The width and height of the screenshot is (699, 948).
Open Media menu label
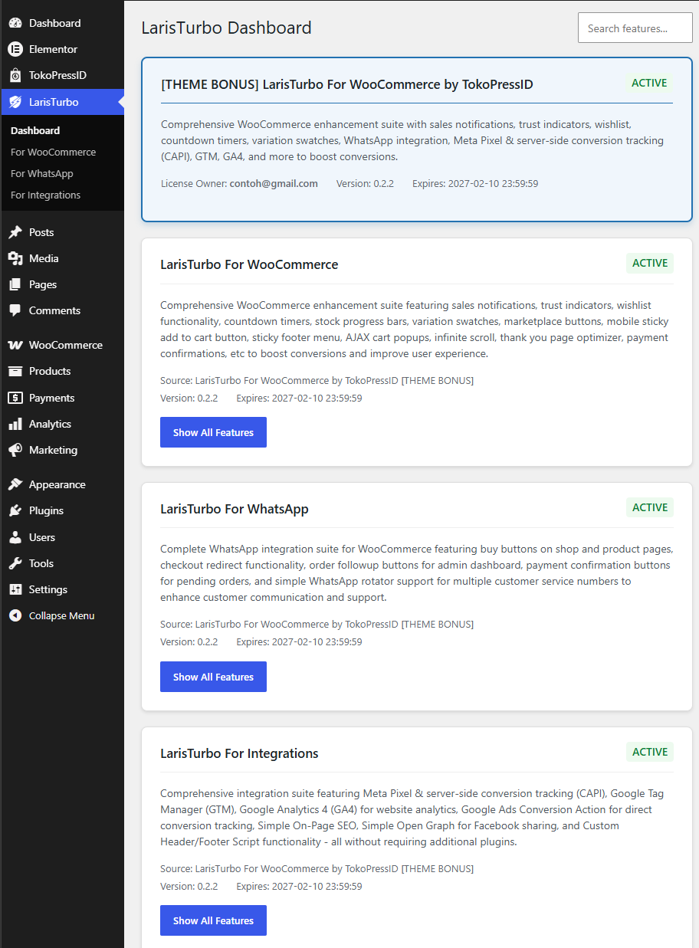(x=44, y=258)
